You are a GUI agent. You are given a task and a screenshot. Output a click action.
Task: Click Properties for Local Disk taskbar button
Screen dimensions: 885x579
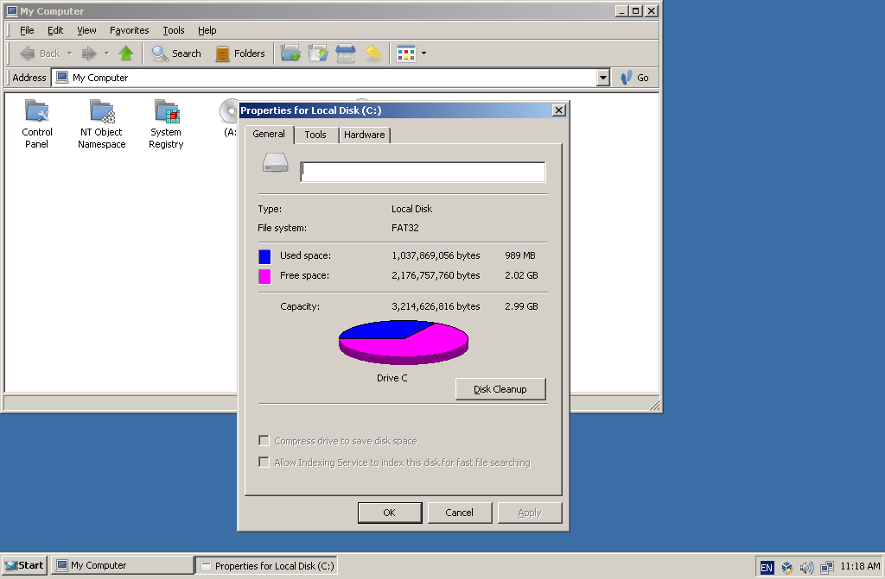pyautogui.click(x=267, y=565)
